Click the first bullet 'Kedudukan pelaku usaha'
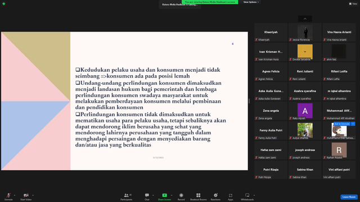The image size is (360, 202). 148,73
